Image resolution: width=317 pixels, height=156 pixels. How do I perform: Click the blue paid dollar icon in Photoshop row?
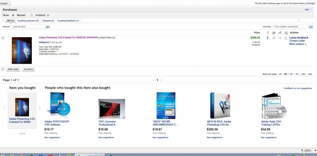(x=268, y=38)
